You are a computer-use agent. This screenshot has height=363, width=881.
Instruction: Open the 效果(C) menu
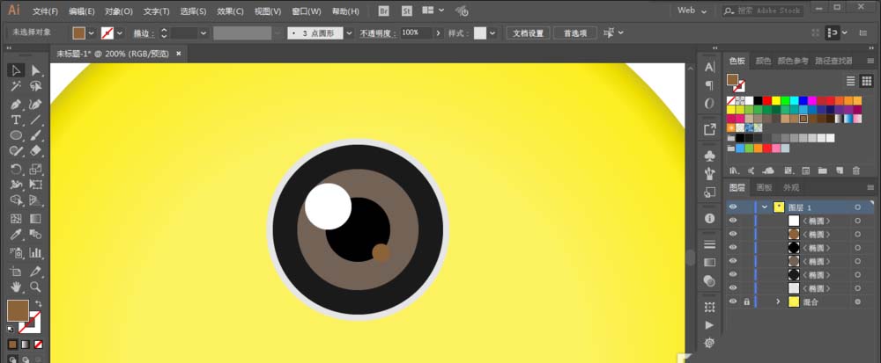click(x=230, y=11)
